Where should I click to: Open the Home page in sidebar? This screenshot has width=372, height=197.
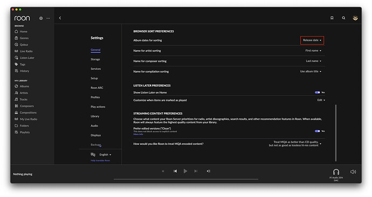(x=21, y=32)
